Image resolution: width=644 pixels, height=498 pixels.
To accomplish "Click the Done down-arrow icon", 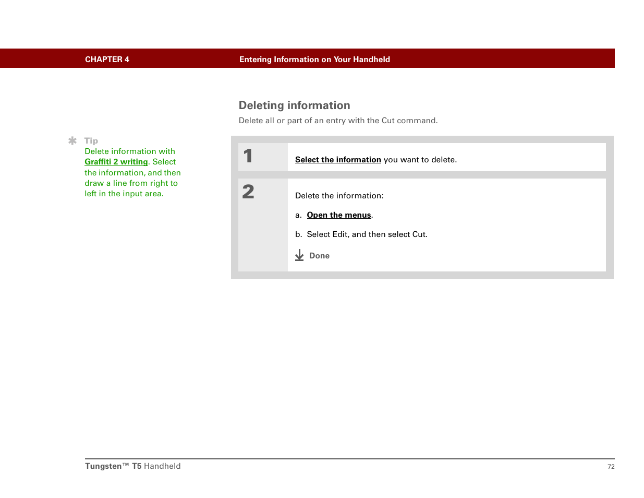I will click(299, 255).
